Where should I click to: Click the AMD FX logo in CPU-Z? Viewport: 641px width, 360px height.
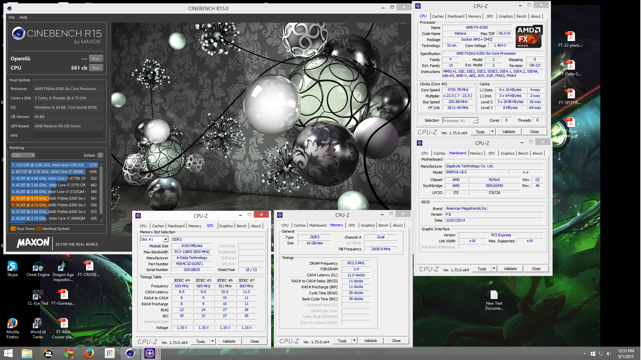point(529,36)
